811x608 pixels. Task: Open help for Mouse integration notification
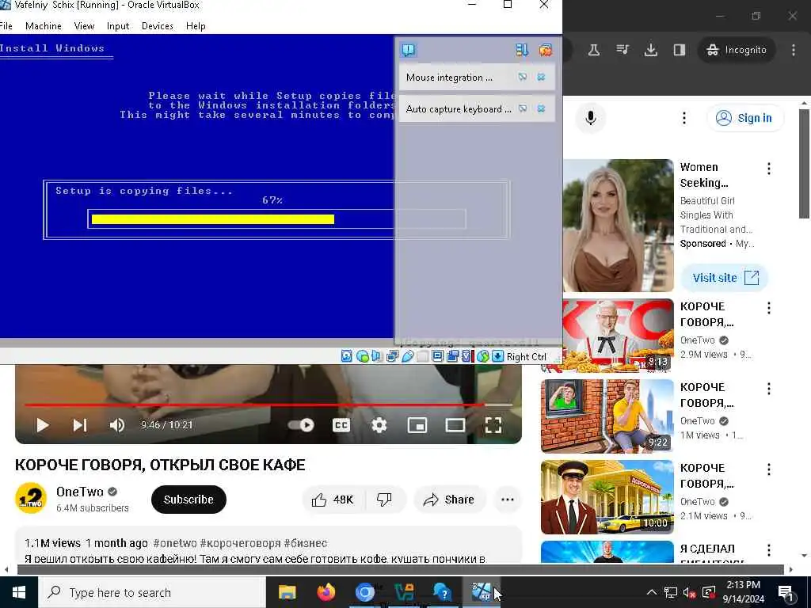(x=523, y=77)
